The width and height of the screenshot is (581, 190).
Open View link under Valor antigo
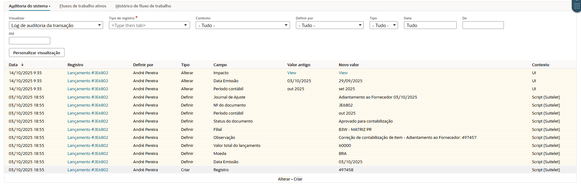[292, 73]
